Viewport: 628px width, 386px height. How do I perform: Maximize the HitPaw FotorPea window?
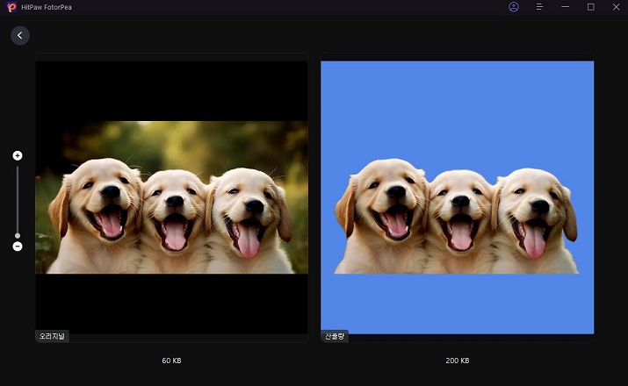[590, 7]
